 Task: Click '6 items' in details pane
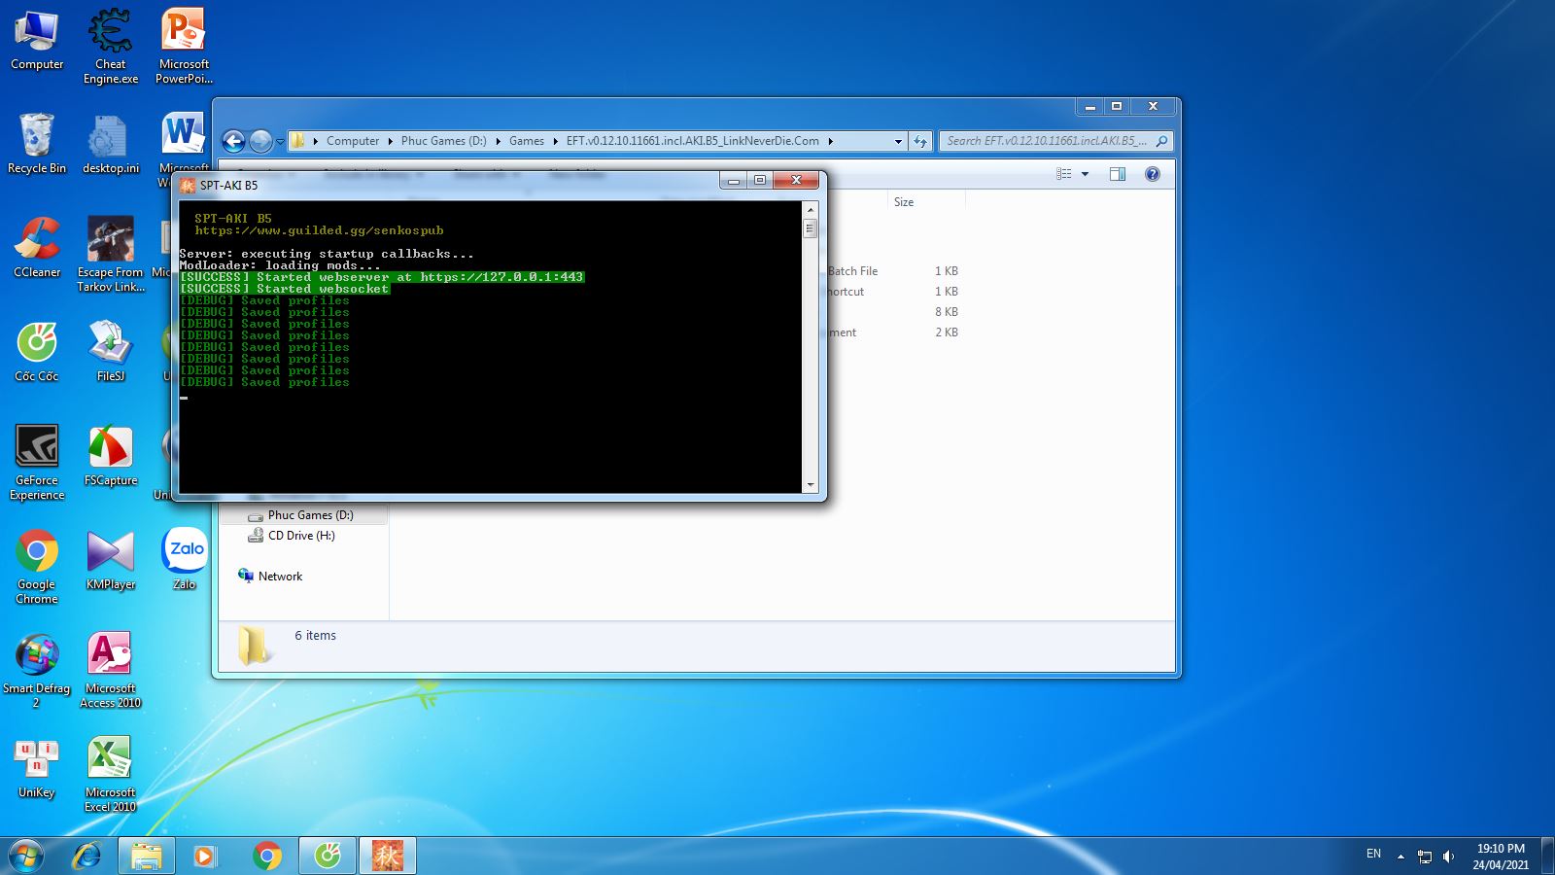[x=315, y=636]
